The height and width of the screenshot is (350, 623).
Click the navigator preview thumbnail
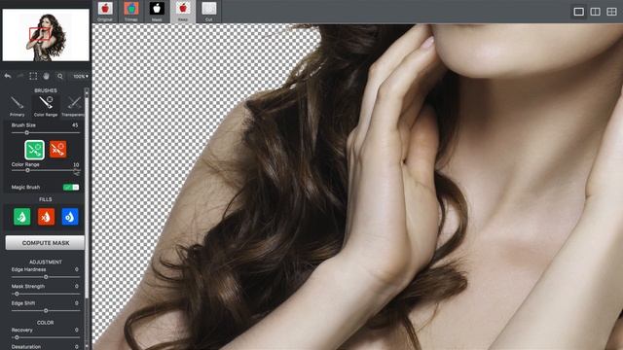pos(46,35)
